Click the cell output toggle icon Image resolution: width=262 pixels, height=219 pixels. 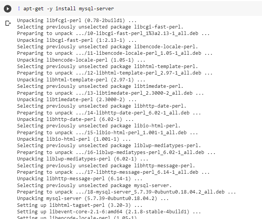(x=8, y=23)
